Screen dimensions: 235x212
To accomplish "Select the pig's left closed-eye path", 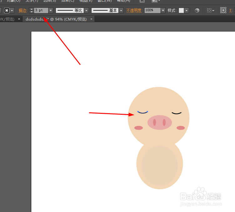I will (x=143, y=113).
